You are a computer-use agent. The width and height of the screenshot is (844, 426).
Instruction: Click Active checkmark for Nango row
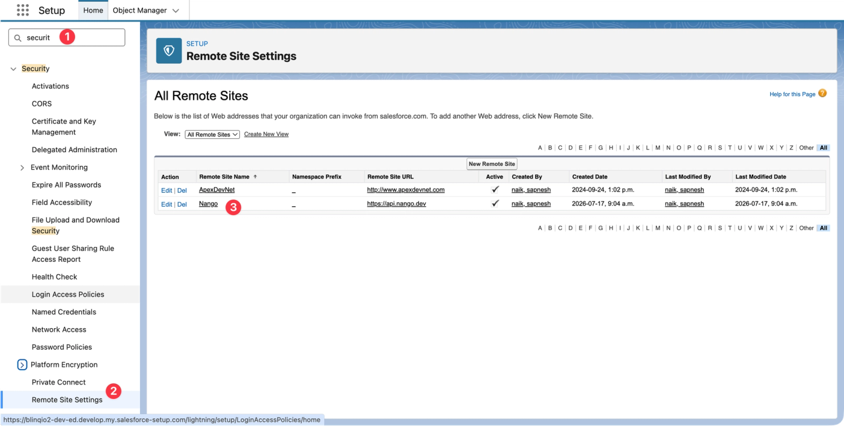pos(495,203)
